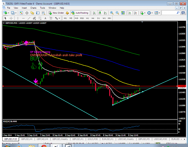Activate the standard cursor arrow

[5, 18]
